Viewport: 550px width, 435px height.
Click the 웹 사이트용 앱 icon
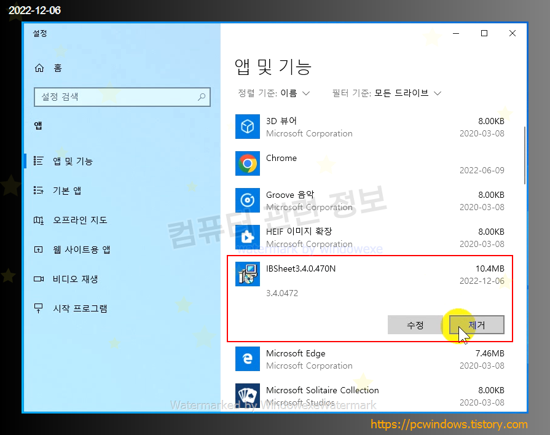click(x=38, y=249)
